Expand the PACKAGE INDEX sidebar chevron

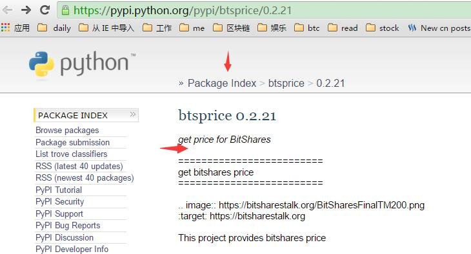[x=133, y=114]
